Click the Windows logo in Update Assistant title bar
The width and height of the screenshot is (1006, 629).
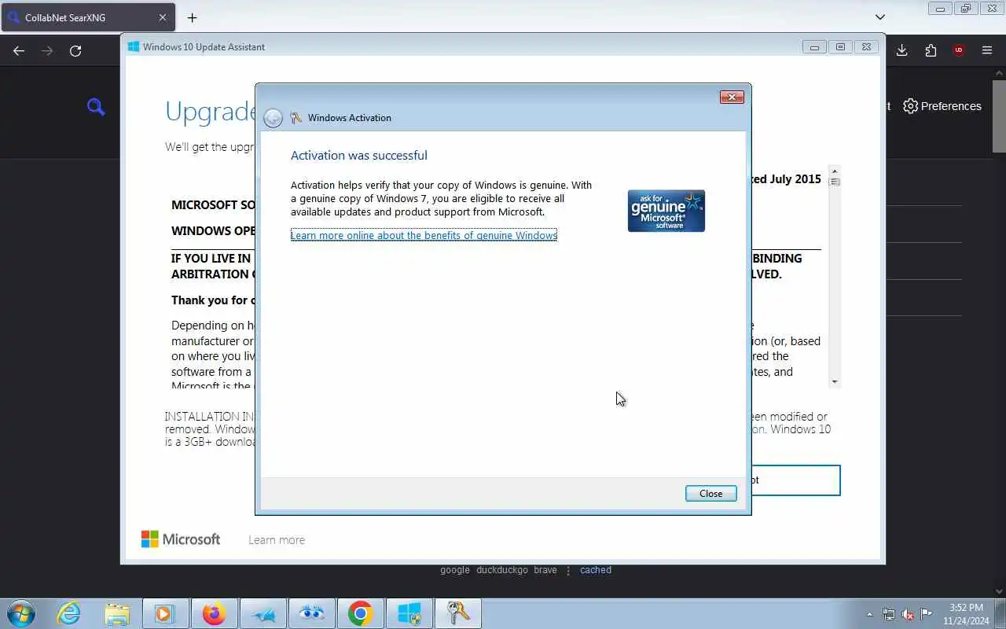point(134,47)
